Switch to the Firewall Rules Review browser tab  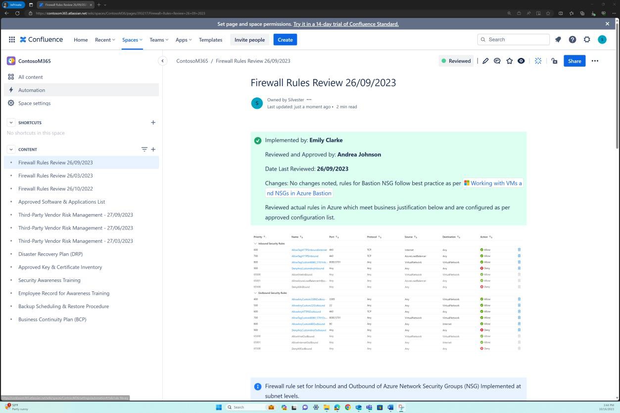click(65, 4)
